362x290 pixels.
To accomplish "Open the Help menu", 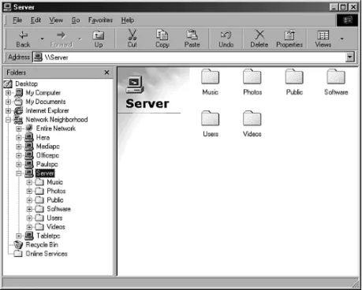I will pos(128,20).
